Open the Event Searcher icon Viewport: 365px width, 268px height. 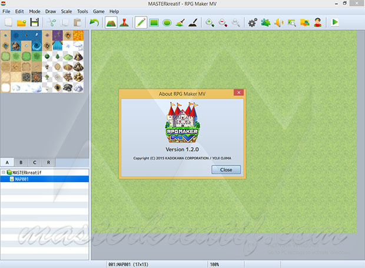coord(291,22)
